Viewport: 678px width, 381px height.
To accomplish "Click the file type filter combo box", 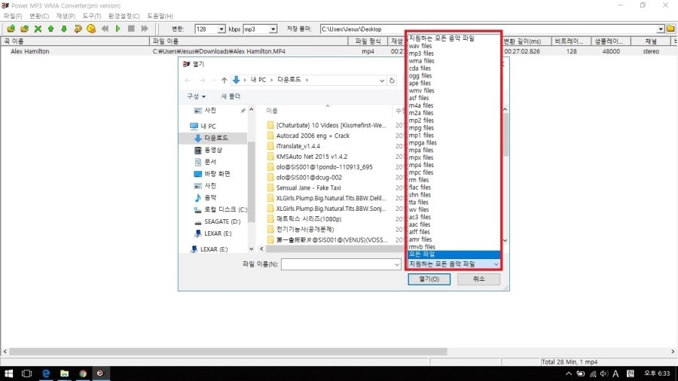I will [454, 264].
